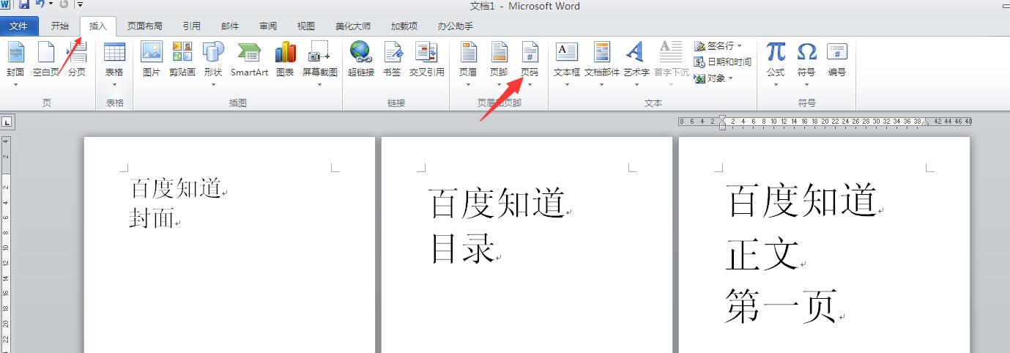Switch to the 审阅 ribbon tab

[268, 26]
